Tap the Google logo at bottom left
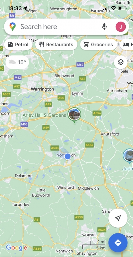This screenshot has width=133, height=257. 16,248
